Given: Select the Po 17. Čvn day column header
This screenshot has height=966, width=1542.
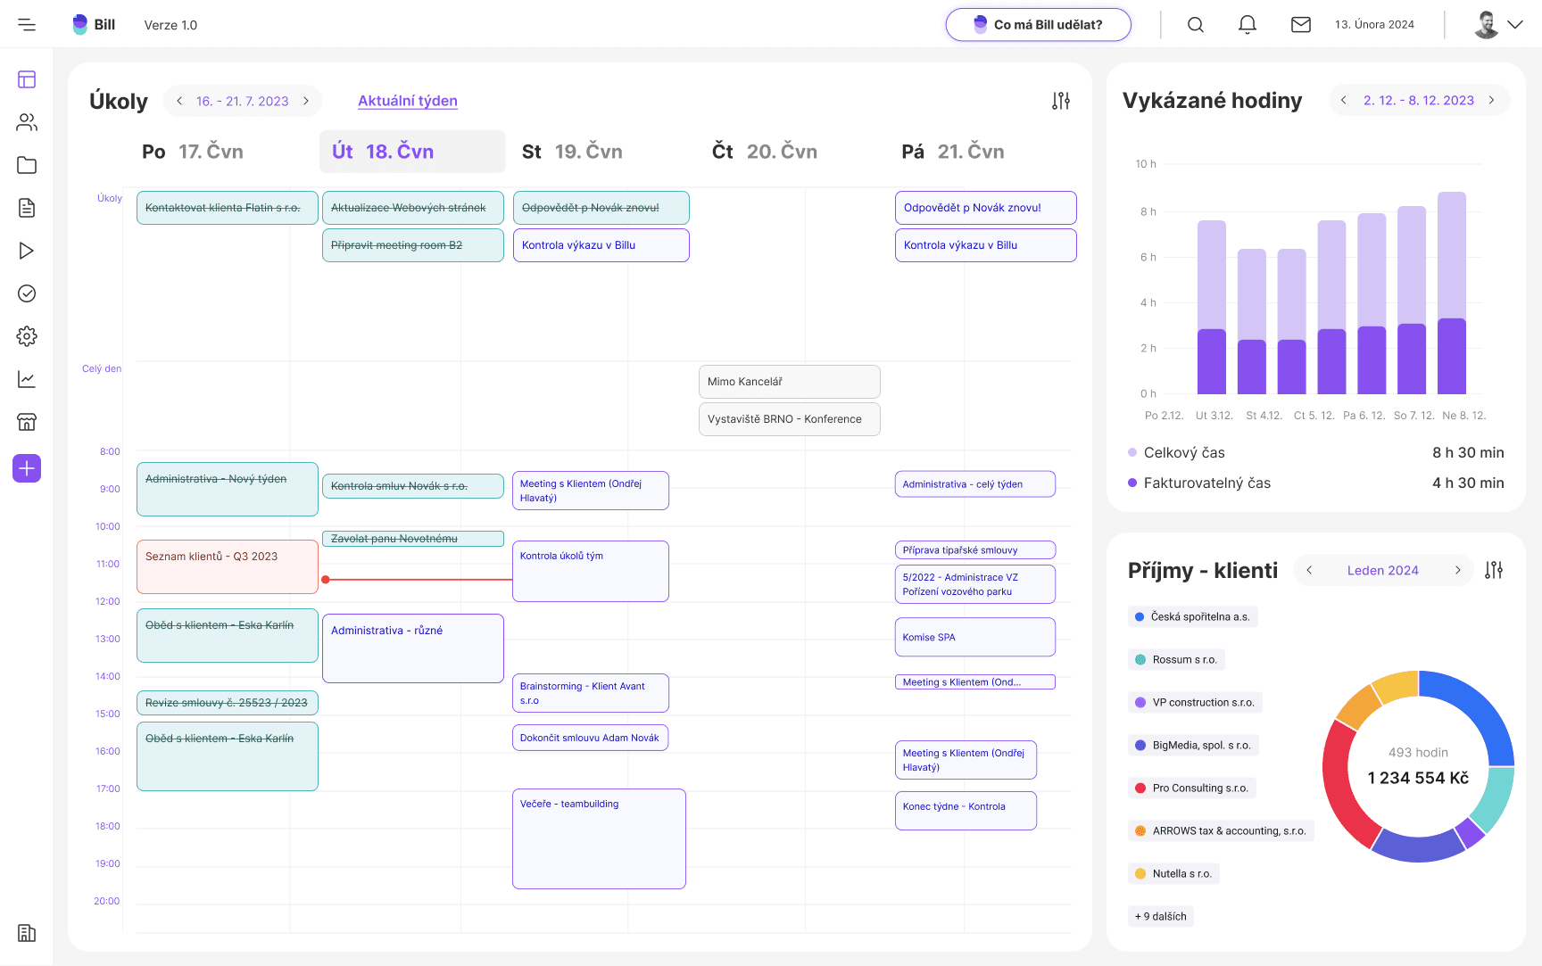Looking at the screenshot, I should click(x=193, y=152).
